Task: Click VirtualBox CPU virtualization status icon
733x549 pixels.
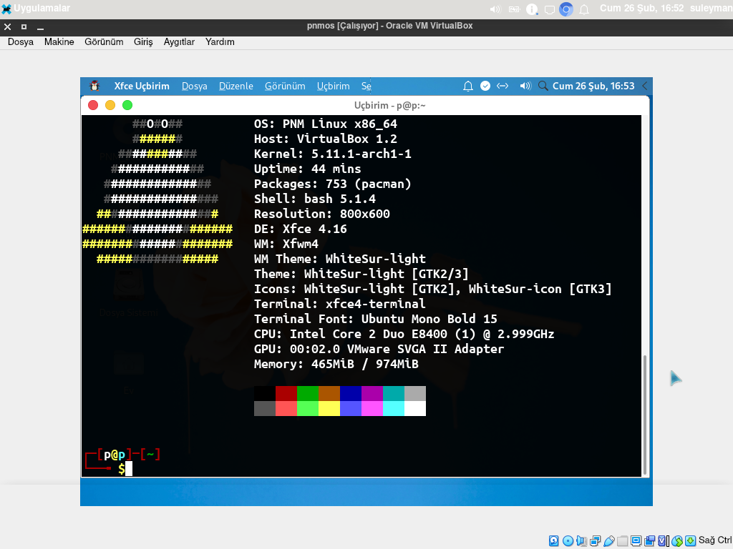Action: coord(663,541)
